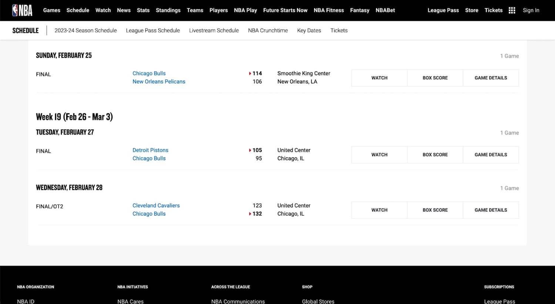Open the Games menu
Image resolution: width=555 pixels, height=304 pixels.
(51, 10)
